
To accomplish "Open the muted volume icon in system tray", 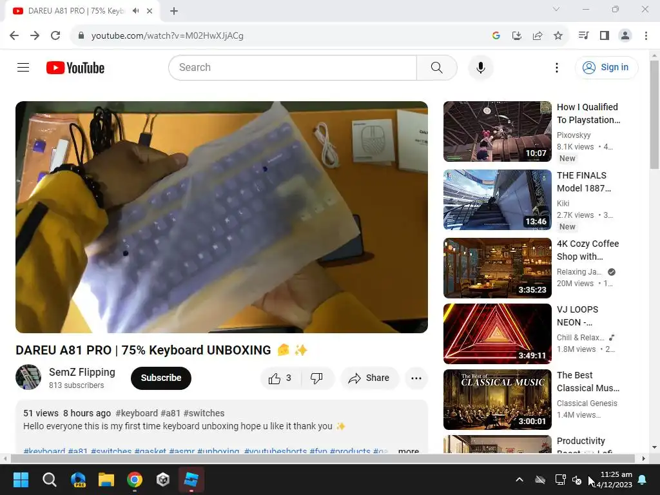I will [577, 480].
